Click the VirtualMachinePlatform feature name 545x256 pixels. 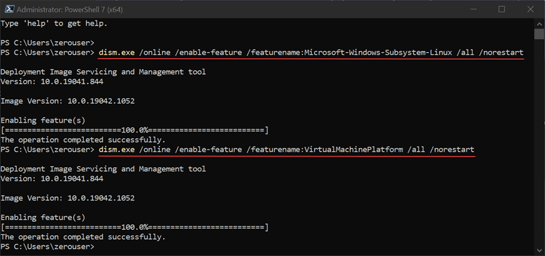point(354,150)
